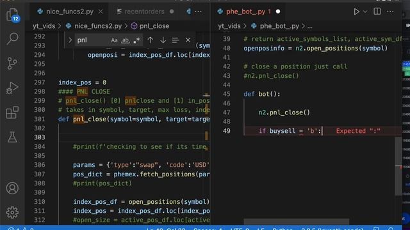Open the Manage gear settings
This screenshot has width=410, height=230.
point(12,213)
